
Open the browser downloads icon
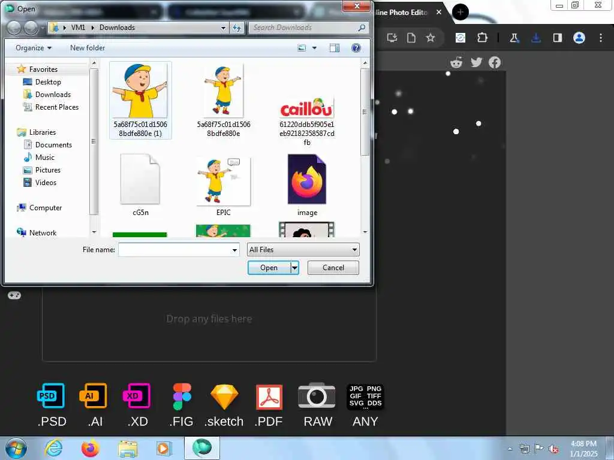coord(536,38)
